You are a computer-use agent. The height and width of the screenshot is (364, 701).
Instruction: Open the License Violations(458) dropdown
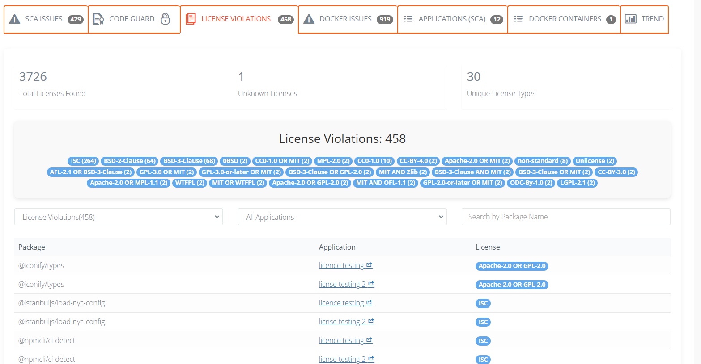(x=119, y=217)
